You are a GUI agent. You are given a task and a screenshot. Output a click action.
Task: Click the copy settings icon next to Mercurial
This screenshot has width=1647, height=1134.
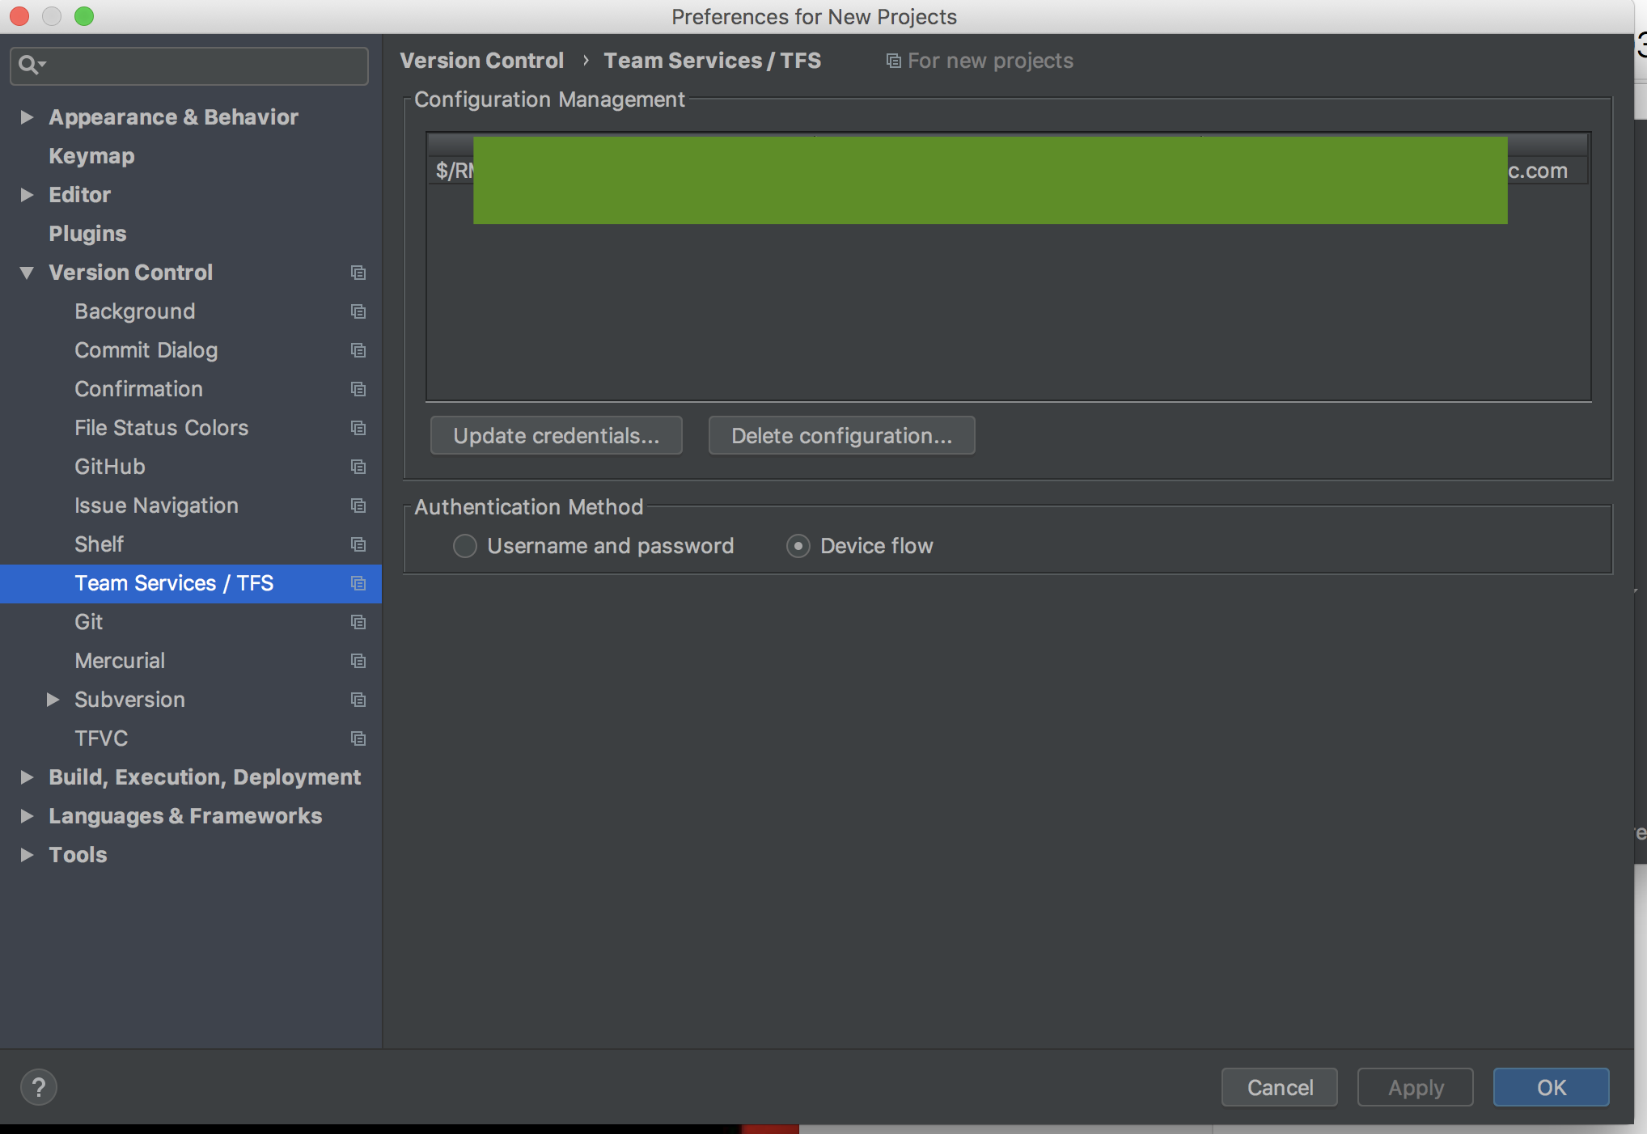pyautogui.click(x=358, y=661)
